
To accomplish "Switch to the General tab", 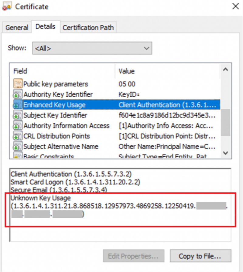I will pos(16,28).
